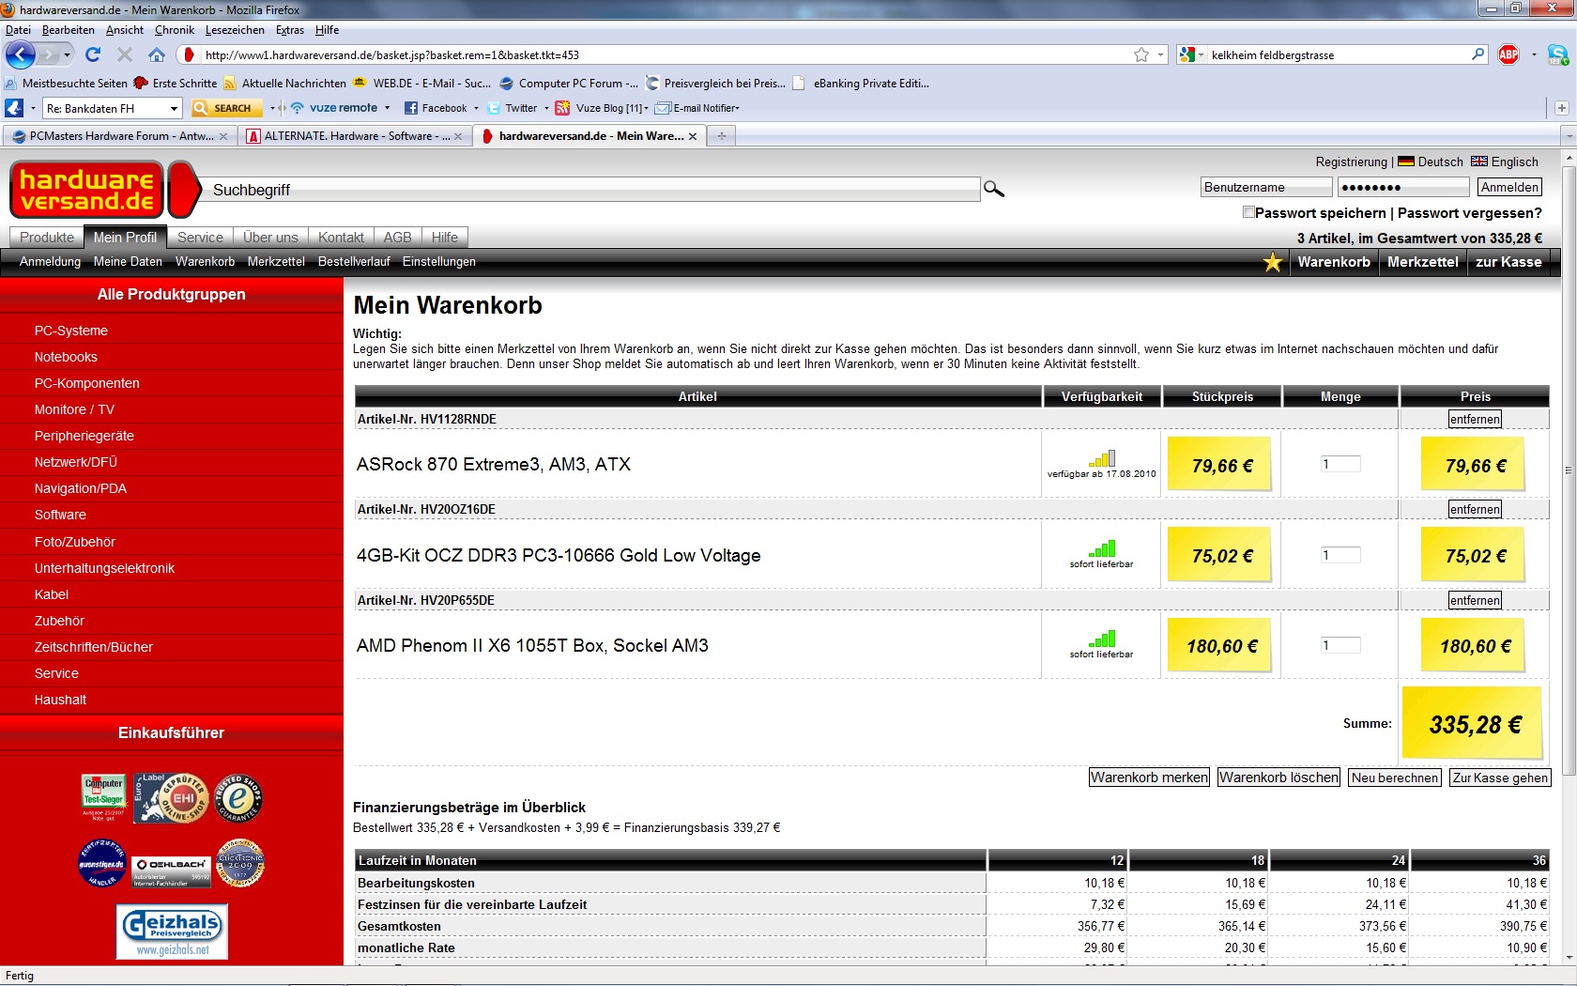This screenshot has height=986, width=1577.
Task: Close the ALTERNATE Hardware tab
Action: pyautogui.click(x=458, y=136)
